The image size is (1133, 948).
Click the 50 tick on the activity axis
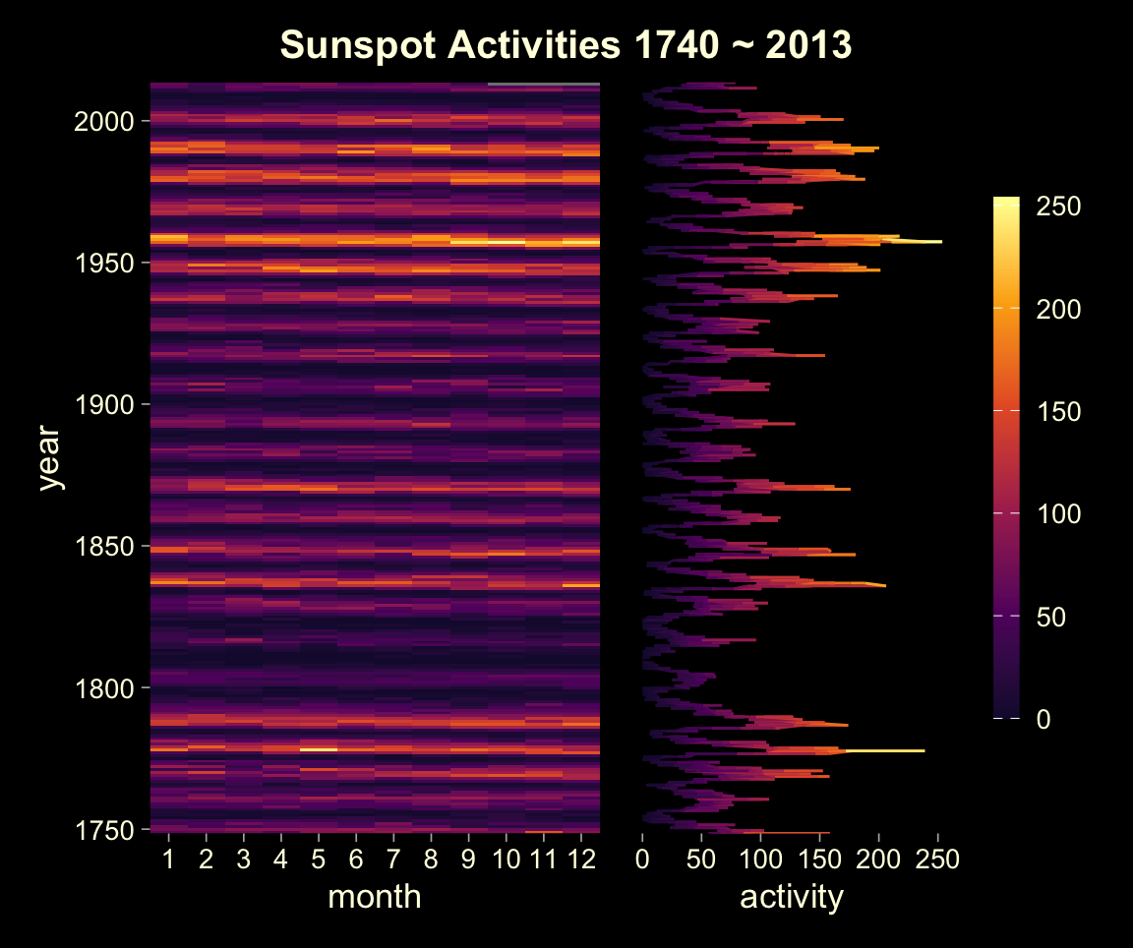[x=702, y=856]
